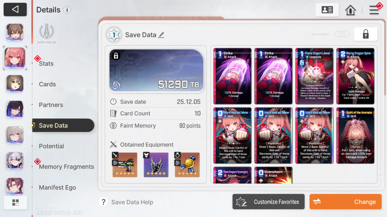Click the Save Data Help question icon

(x=104, y=202)
